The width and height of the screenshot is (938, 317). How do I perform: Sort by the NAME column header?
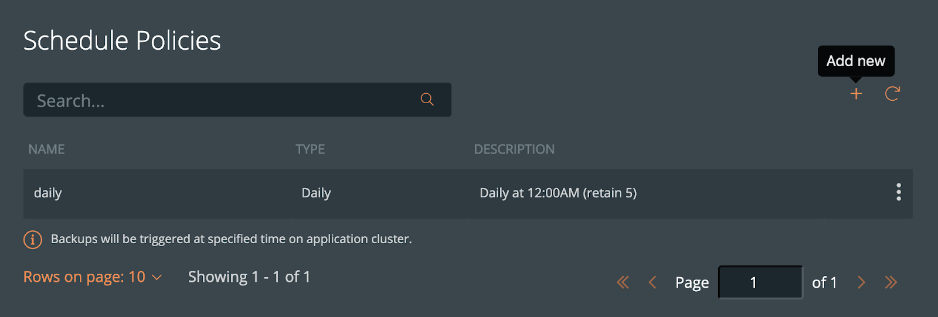click(46, 149)
